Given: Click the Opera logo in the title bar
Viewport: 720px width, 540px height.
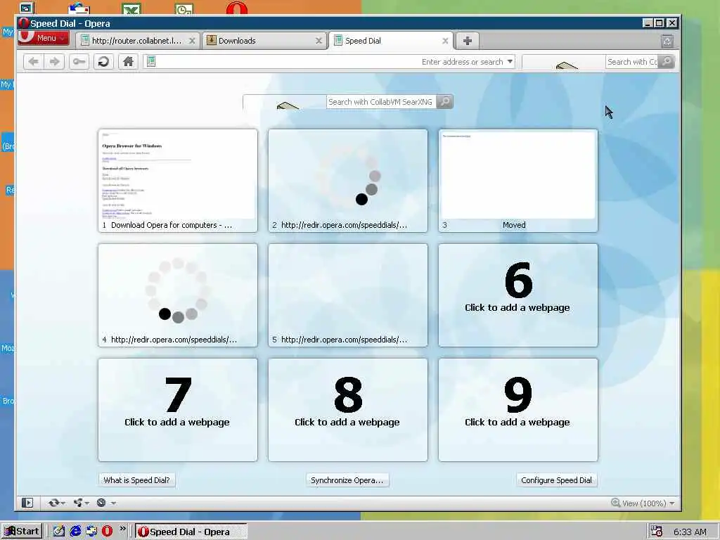Looking at the screenshot, I should pyautogui.click(x=24, y=23).
